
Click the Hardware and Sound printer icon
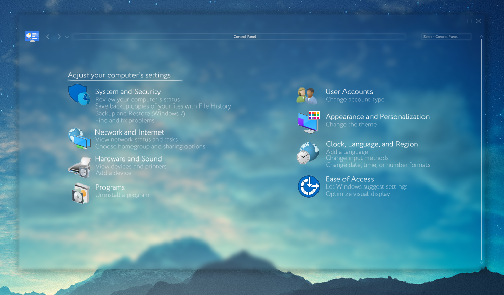(x=79, y=167)
